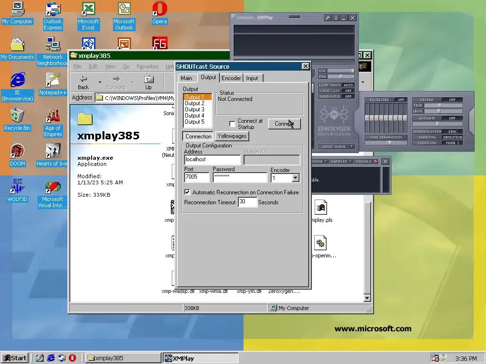
Task: Click the Connect button
Action: [x=284, y=124]
